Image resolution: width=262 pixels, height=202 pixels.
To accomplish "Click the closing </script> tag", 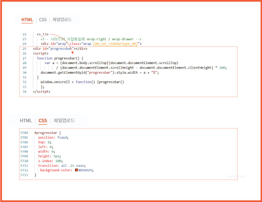I will tap(42, 92).
